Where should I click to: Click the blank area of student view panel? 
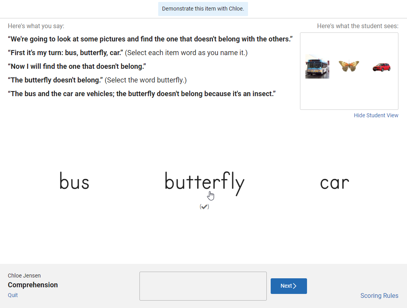[x=349, y=95]
